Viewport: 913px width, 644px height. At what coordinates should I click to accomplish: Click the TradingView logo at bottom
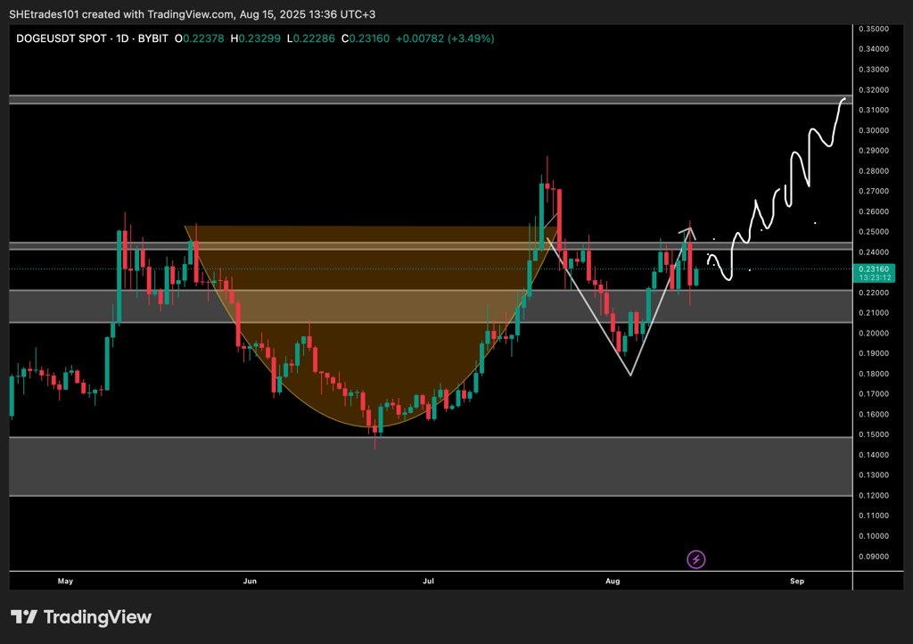[81, 617]
